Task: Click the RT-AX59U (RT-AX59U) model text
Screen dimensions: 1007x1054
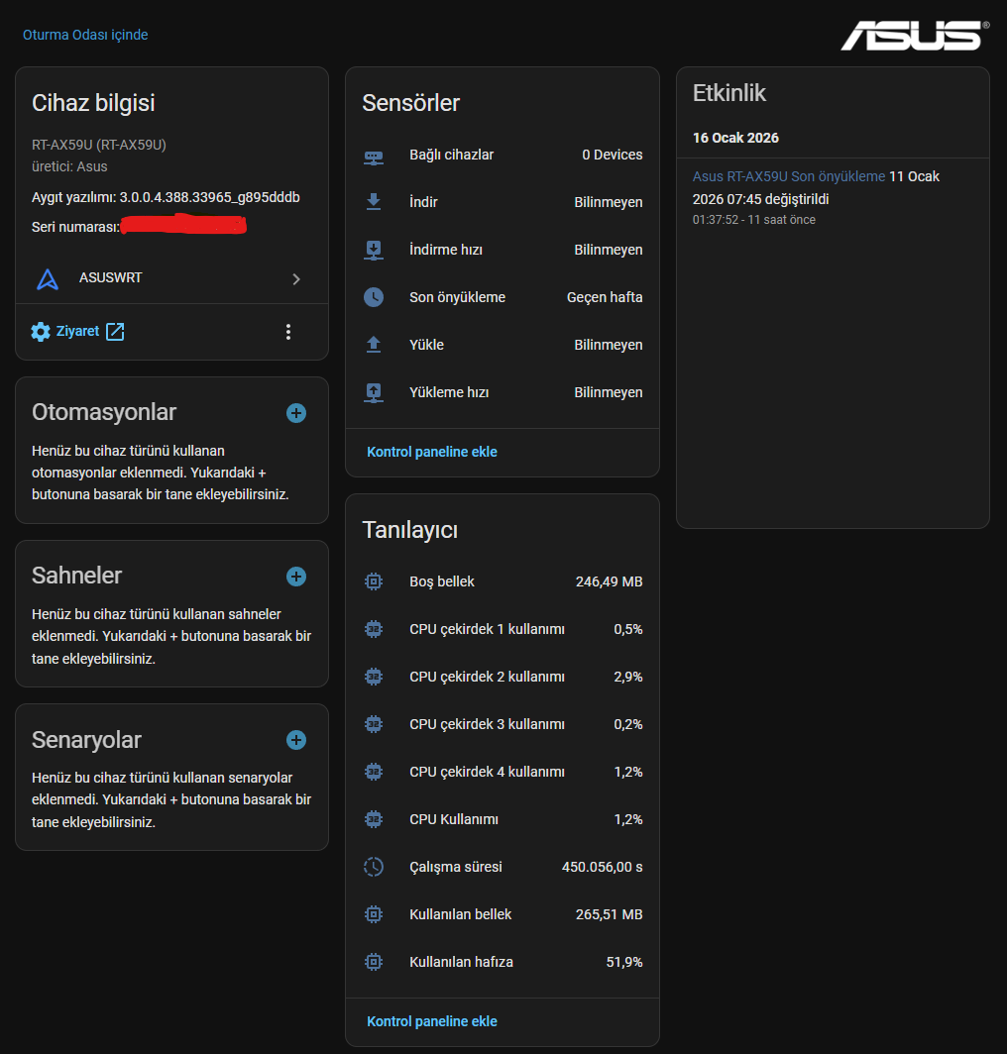Action: point(99,146)
